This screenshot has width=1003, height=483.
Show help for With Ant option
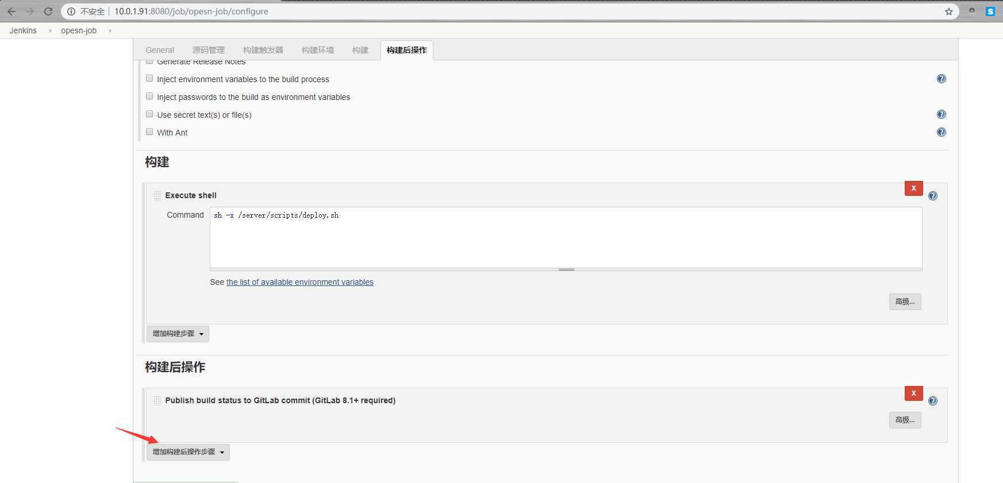pyautogui.click(x=941, y=132)
